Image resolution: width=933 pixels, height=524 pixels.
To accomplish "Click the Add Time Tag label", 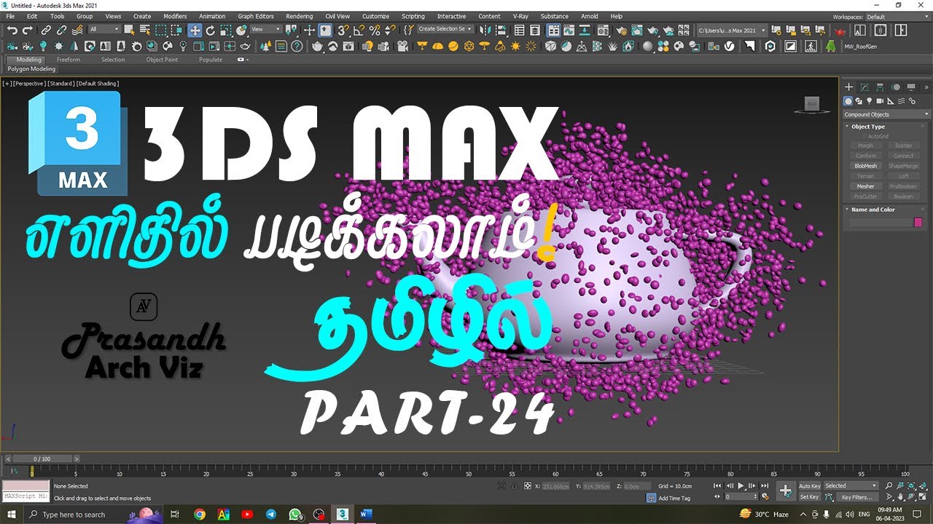I will point(674,499).
